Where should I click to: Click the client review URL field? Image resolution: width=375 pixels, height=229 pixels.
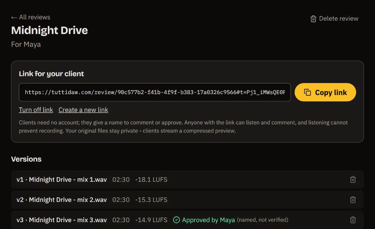point(155,92)
